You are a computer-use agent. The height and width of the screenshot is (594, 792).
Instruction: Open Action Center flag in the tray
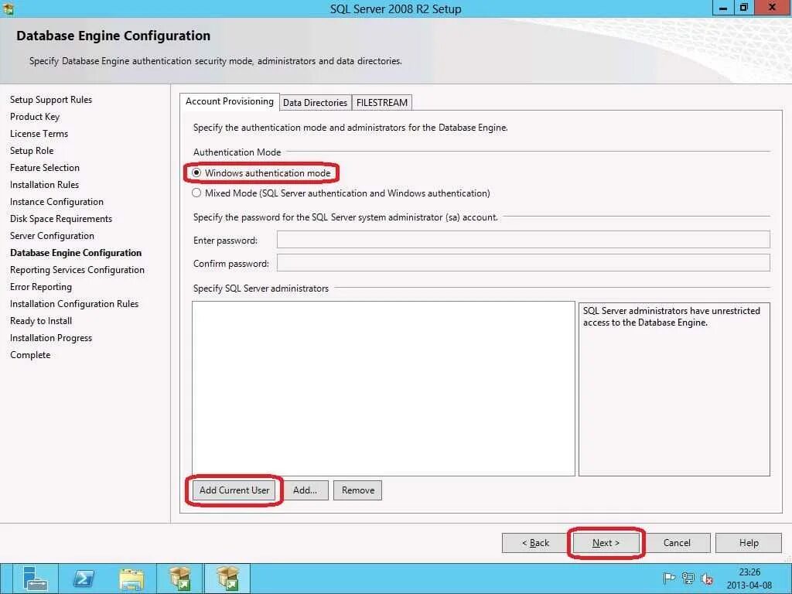tap(669, 579)
